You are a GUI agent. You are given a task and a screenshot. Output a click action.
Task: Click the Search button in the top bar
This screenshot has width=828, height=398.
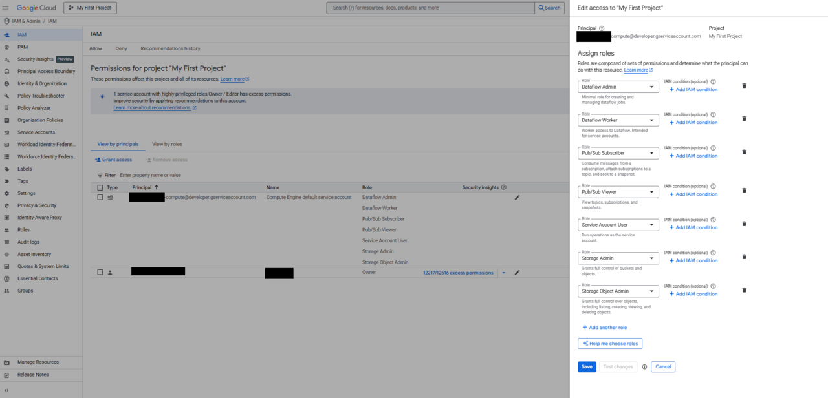click(549, 8)
